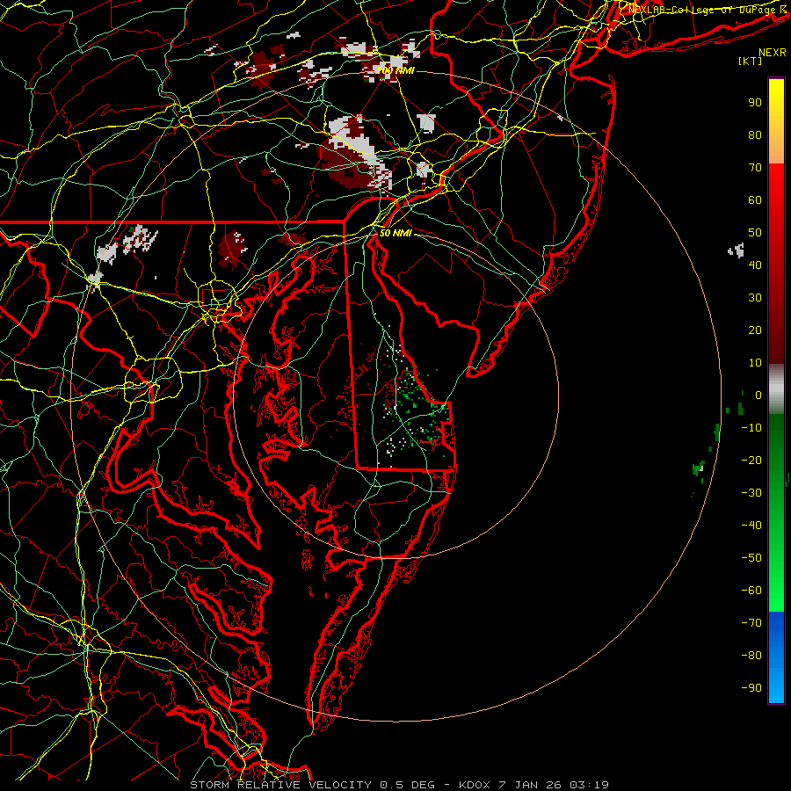The image size is (791, 791).
Task: Click the "50" value on the velocity scale
Action: point(755,233)
